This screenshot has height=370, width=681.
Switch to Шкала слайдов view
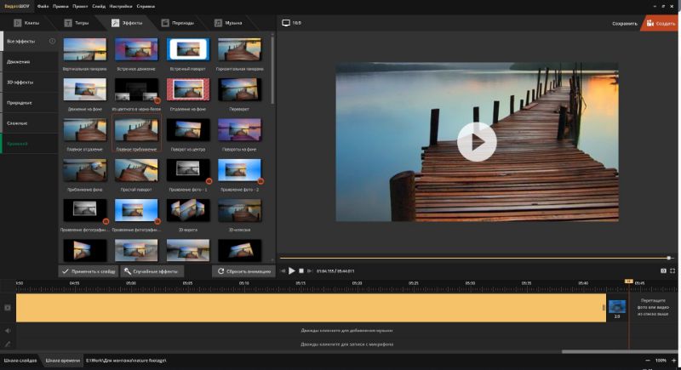pyautogui.click(x=20, y=361)
